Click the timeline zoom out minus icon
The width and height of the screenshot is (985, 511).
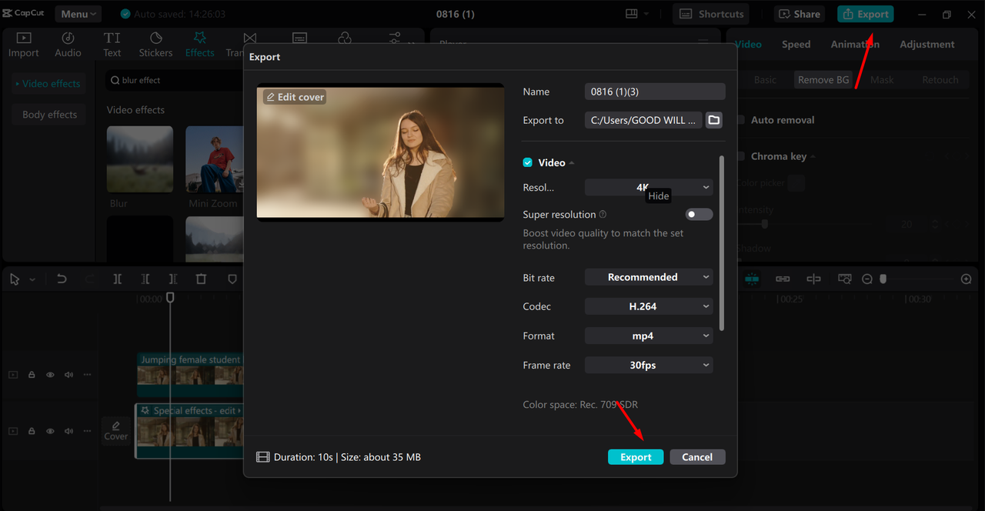click(867, 279)
